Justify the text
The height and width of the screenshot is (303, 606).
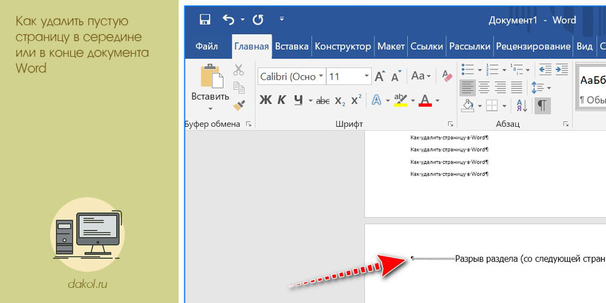point(517,87)
